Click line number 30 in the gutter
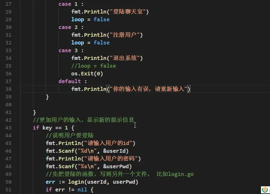 click(x=8, y=27)
